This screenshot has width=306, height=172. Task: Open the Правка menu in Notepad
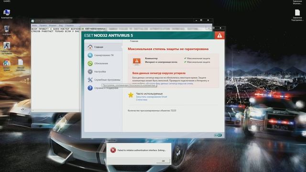point(43,25)
